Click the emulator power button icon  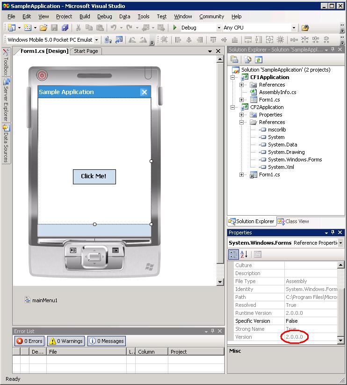pos(42,75)
